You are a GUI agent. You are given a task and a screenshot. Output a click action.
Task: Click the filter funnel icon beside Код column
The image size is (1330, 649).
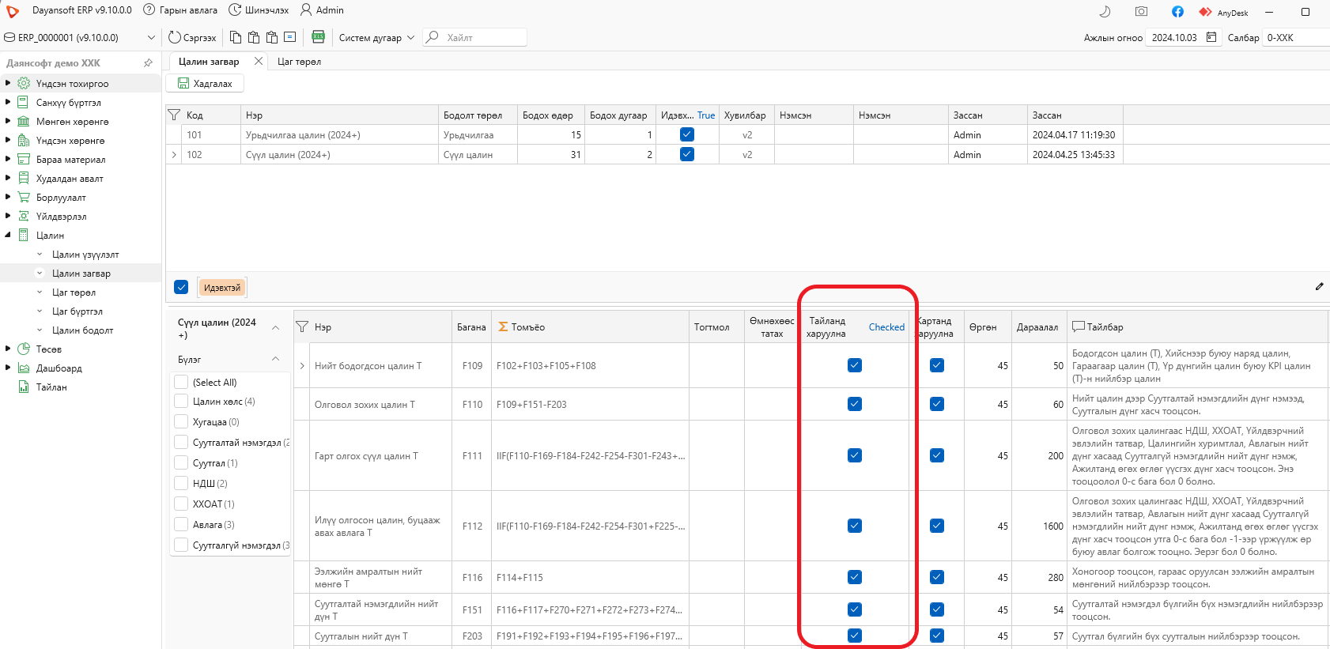175,115
